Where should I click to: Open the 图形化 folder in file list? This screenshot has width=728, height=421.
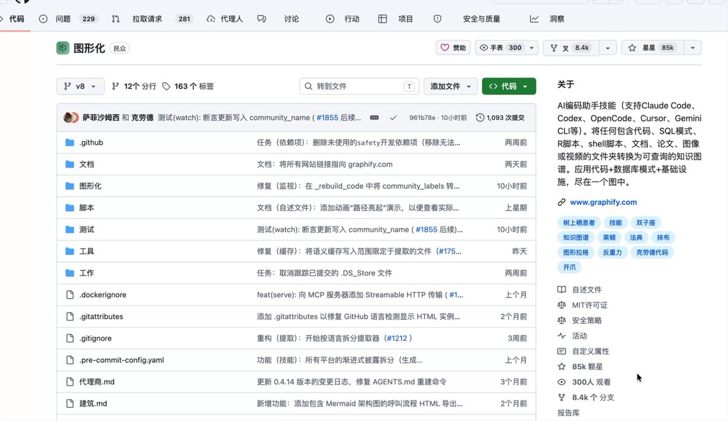pos(90,186)
